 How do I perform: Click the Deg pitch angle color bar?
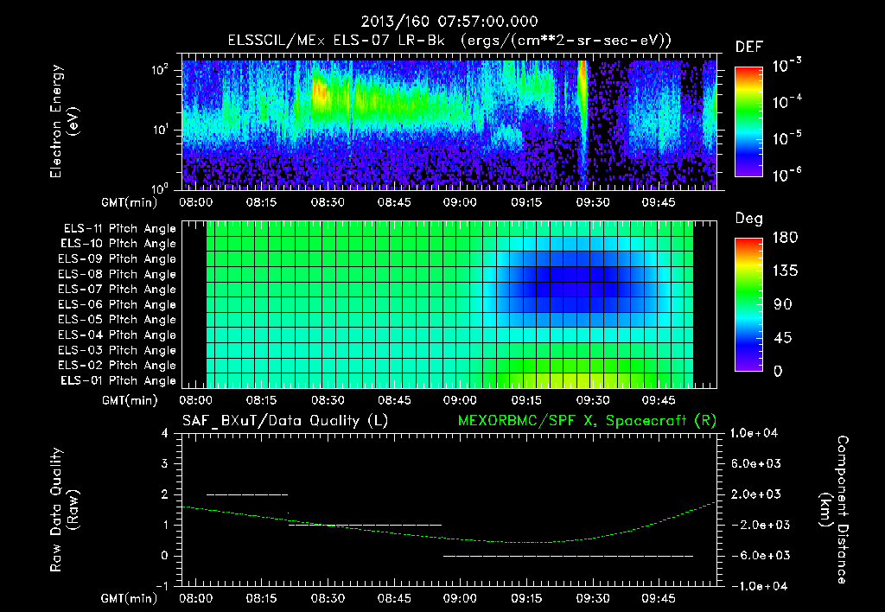pyautogui.click(x=748, y=304)
